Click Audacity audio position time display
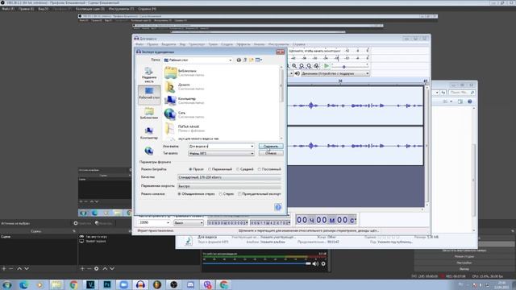 point(326,220)
